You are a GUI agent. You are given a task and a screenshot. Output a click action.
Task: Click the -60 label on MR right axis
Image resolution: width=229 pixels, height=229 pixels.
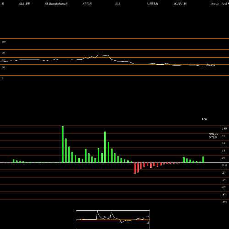tap(224, 187)
